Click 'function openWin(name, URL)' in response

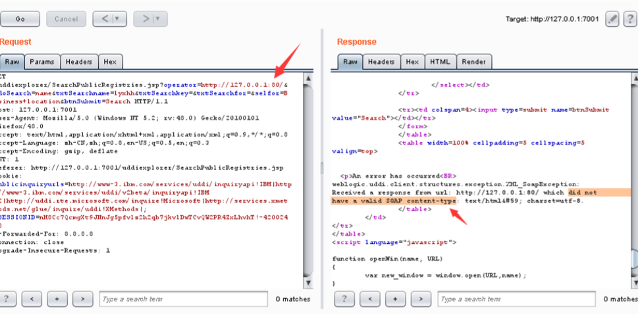pos(387,259)
